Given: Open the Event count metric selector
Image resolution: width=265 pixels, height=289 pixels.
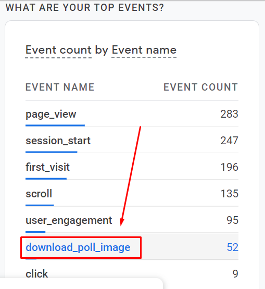Looking at the screenshot, I should pos(58,50).
